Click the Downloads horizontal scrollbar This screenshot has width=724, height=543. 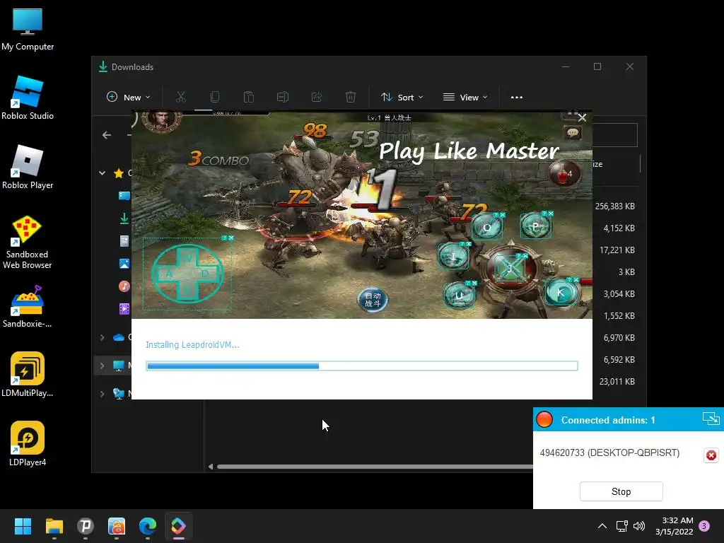(374, 467)
